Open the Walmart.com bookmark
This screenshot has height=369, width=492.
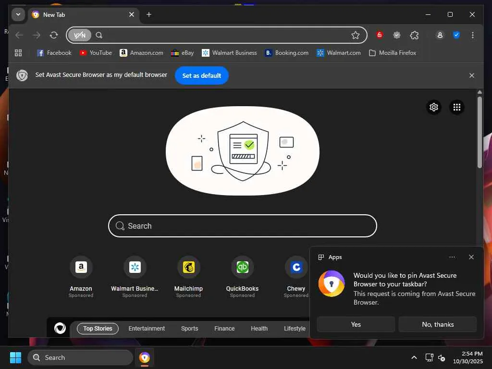pos(339,53)
